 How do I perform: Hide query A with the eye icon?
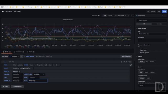tap(127, 62)
